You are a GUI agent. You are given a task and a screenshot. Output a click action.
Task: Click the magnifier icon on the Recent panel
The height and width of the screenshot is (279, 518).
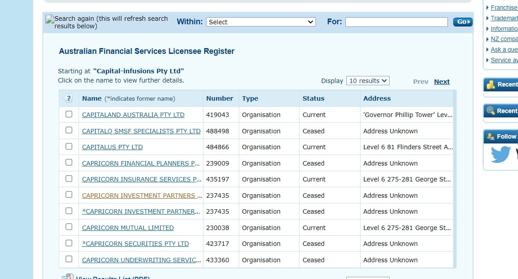[491, 111]
